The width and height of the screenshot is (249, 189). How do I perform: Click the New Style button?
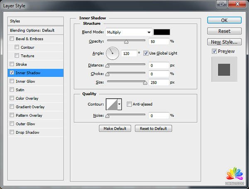[224, 42]
